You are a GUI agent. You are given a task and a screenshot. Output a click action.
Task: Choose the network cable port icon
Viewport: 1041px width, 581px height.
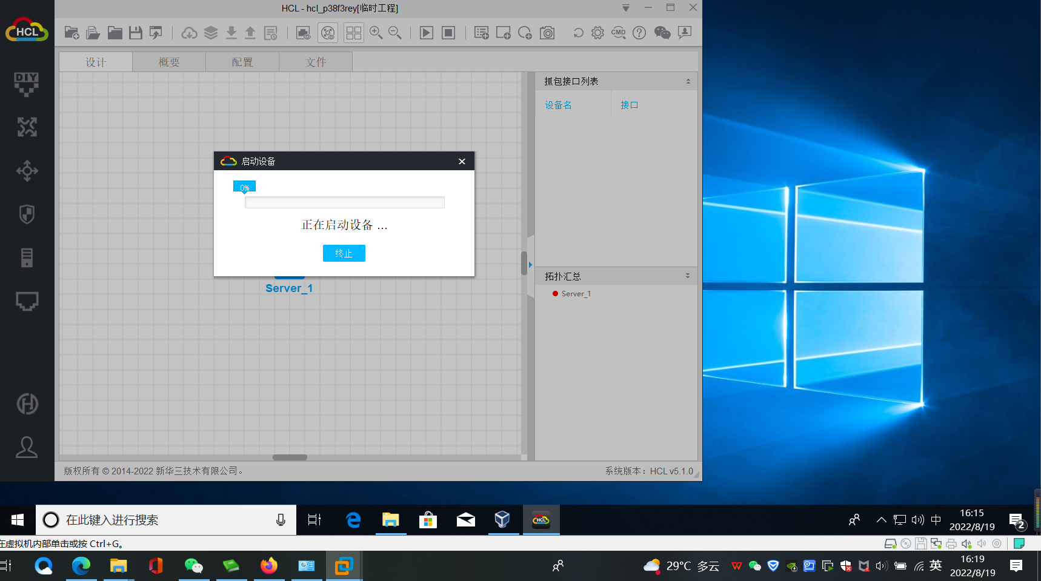[x=27, y=301]
